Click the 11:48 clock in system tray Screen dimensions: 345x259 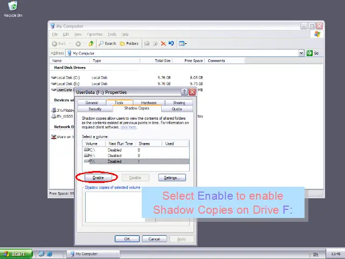point(335,254)
